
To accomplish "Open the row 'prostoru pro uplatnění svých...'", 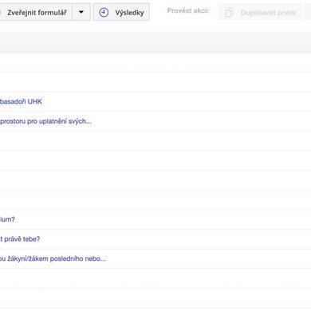I will click(x=155, y=121).
